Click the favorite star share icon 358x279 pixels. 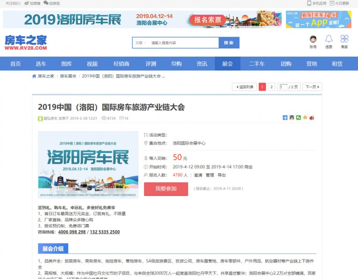[x=305, y=117]
